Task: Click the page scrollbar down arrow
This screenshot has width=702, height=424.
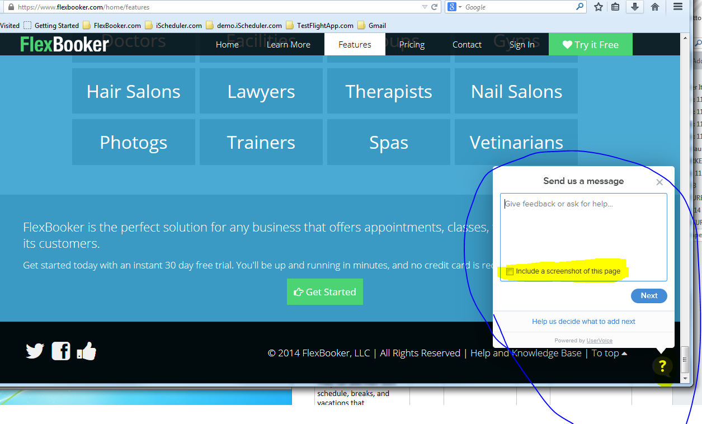Action: 684,379
